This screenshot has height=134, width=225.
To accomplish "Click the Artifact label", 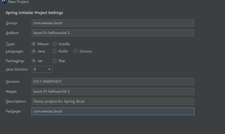I will [12, 33].
